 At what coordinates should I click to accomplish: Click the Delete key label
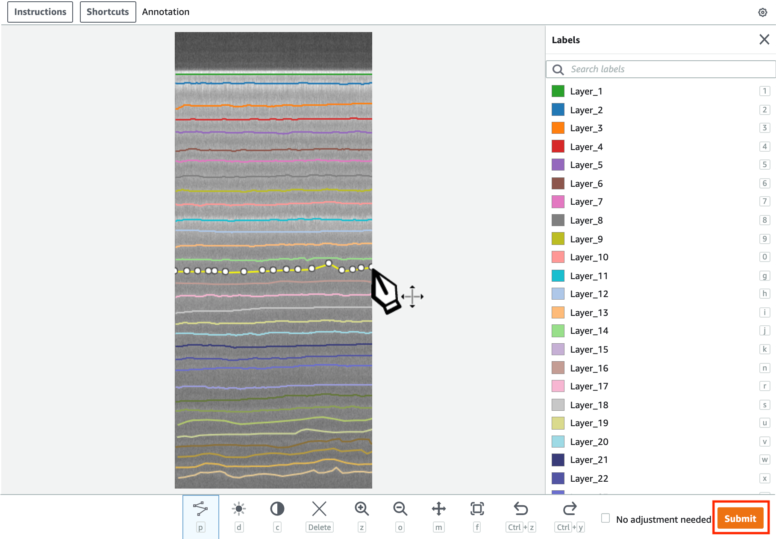pyautogui.click(x=319, y=527)
